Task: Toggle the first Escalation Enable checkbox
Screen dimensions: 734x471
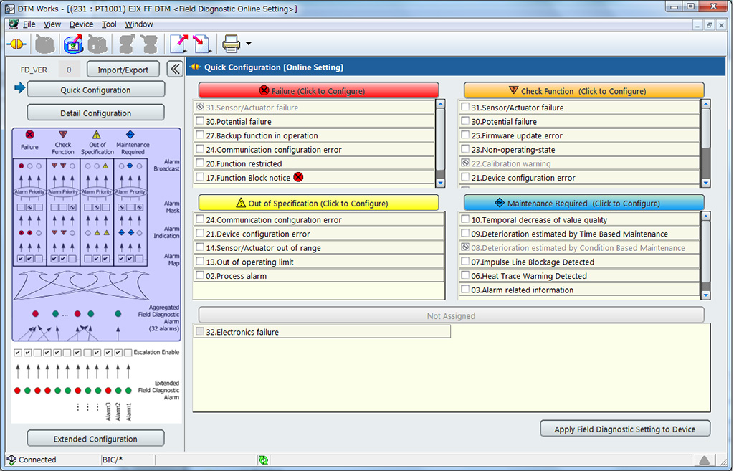Action: click(17, 352)
